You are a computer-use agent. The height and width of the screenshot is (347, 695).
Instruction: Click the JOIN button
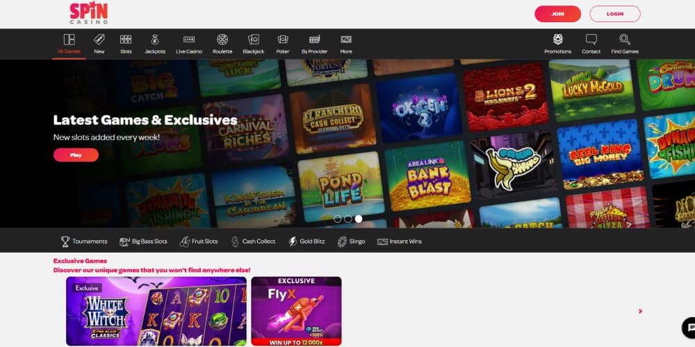point(557,14)
